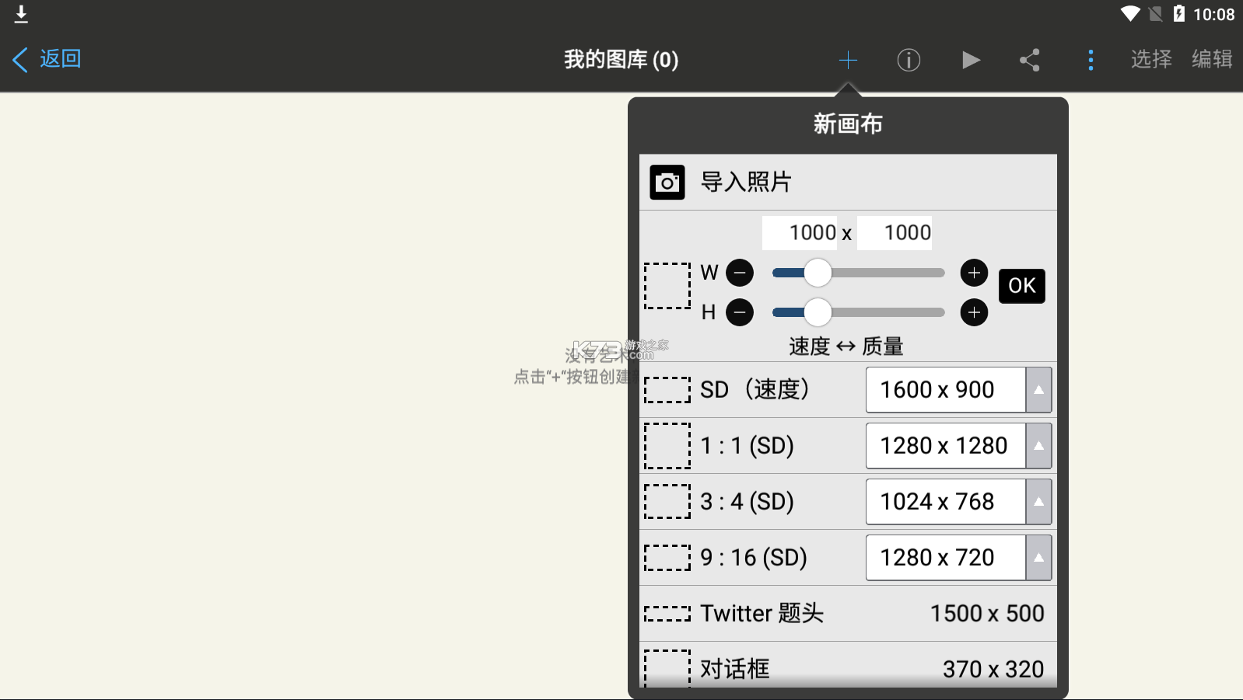Screen dimensions: 1243x700
Task: Open the three-dot overflow menu
Action: point(1091,60)
